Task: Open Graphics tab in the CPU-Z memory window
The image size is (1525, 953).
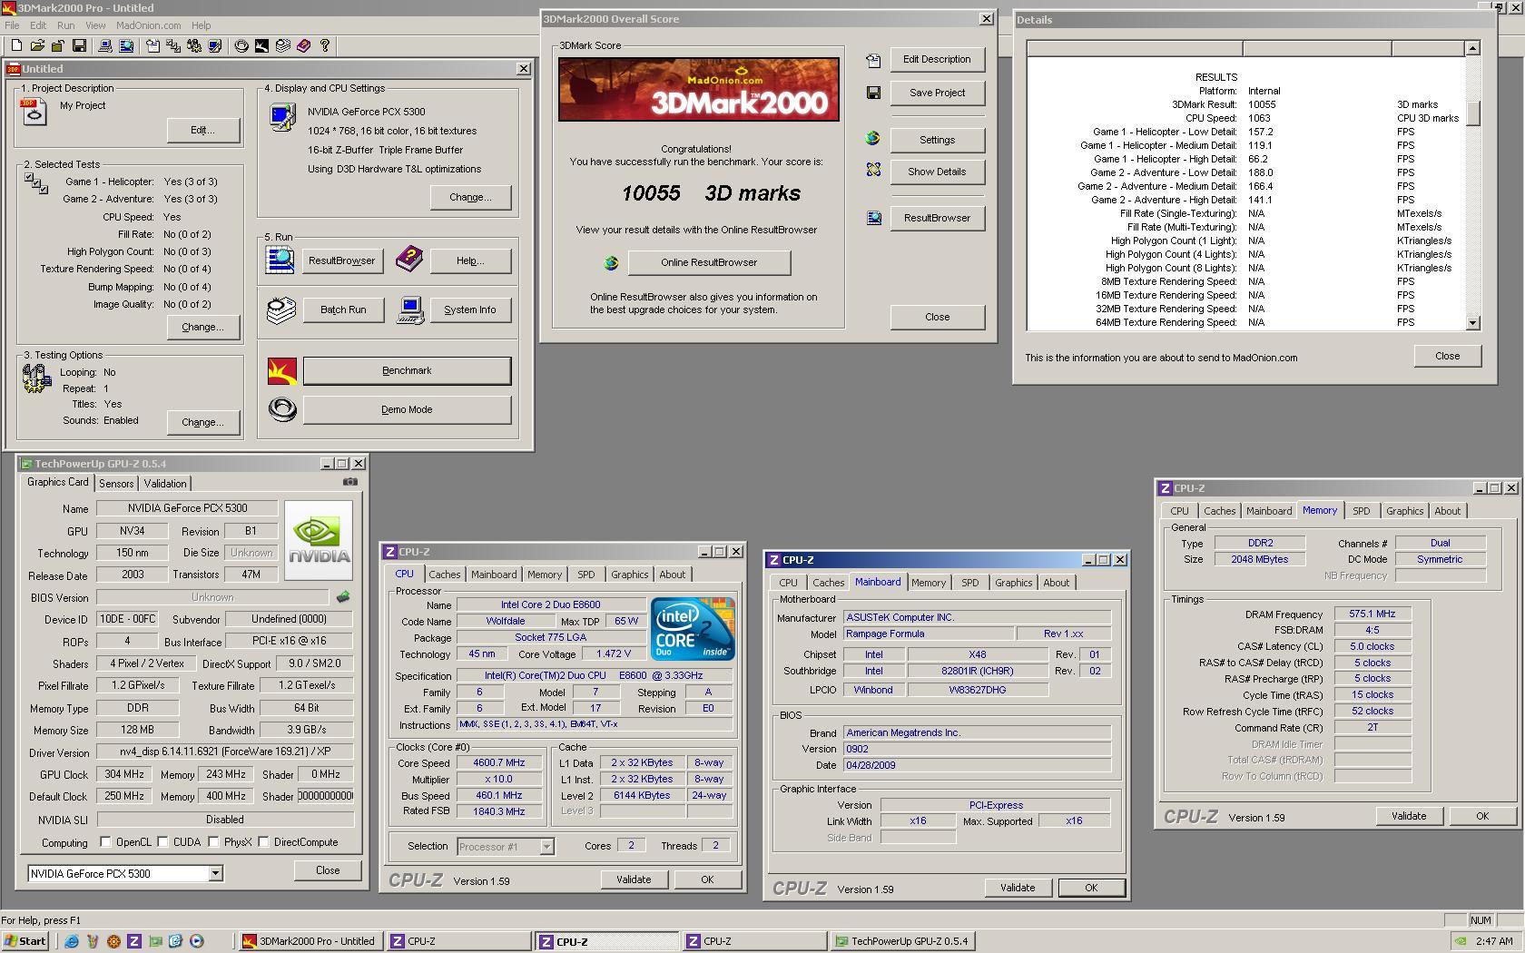Action: tap(1404, 511)
